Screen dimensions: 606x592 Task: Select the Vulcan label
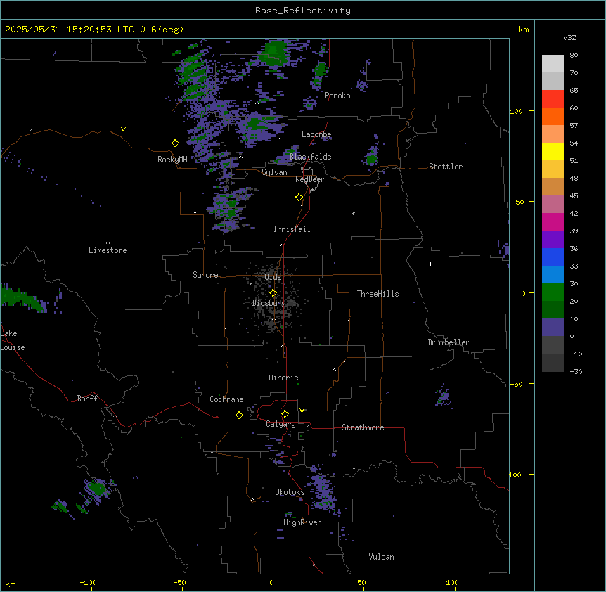(382, 557)
